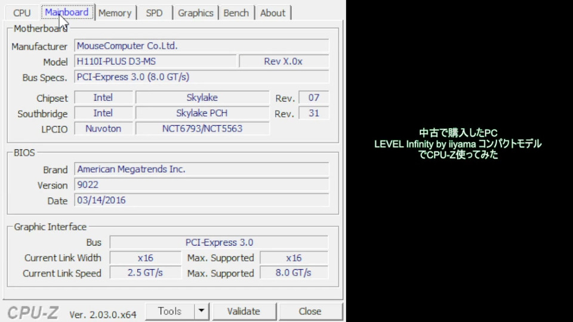Click the Skylake chipset value
The height and width of the screenshot is (322, 573).
[x=202, y=98]
